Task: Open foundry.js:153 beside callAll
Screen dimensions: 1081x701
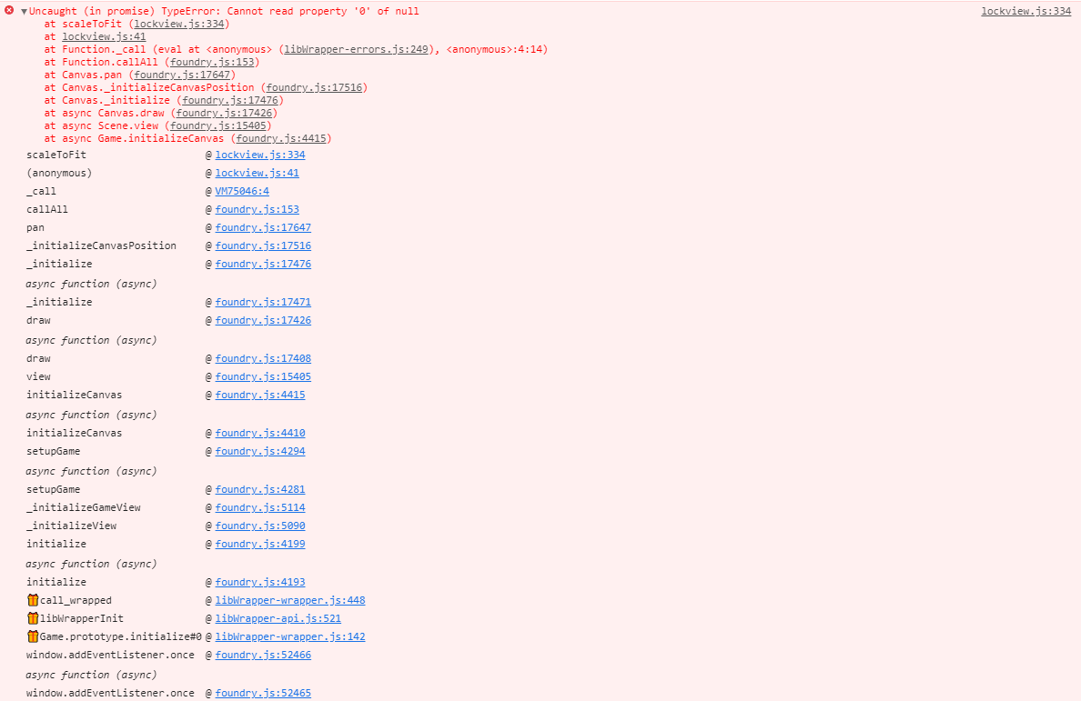Action: (258, 209)
